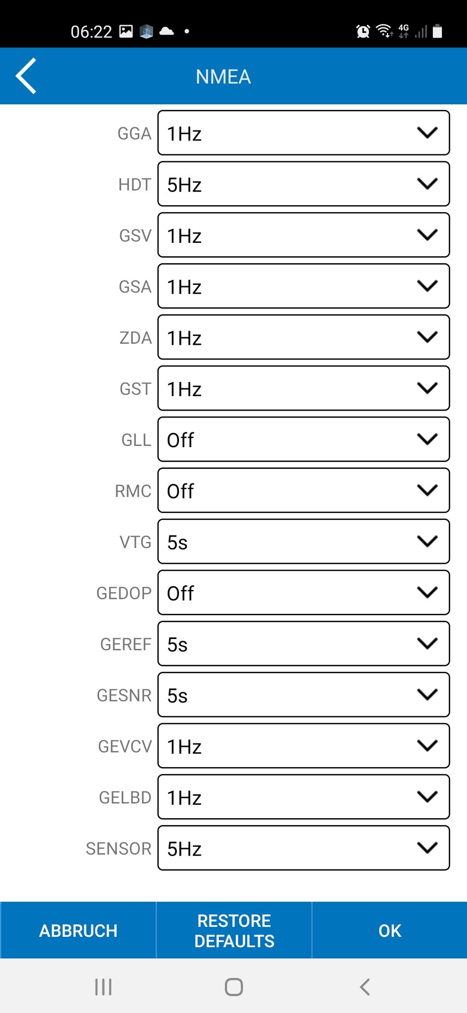The height and width of the screenshot is (1013, 467).
Task: Tap the GELBD label text
Action: click(125, 797)
